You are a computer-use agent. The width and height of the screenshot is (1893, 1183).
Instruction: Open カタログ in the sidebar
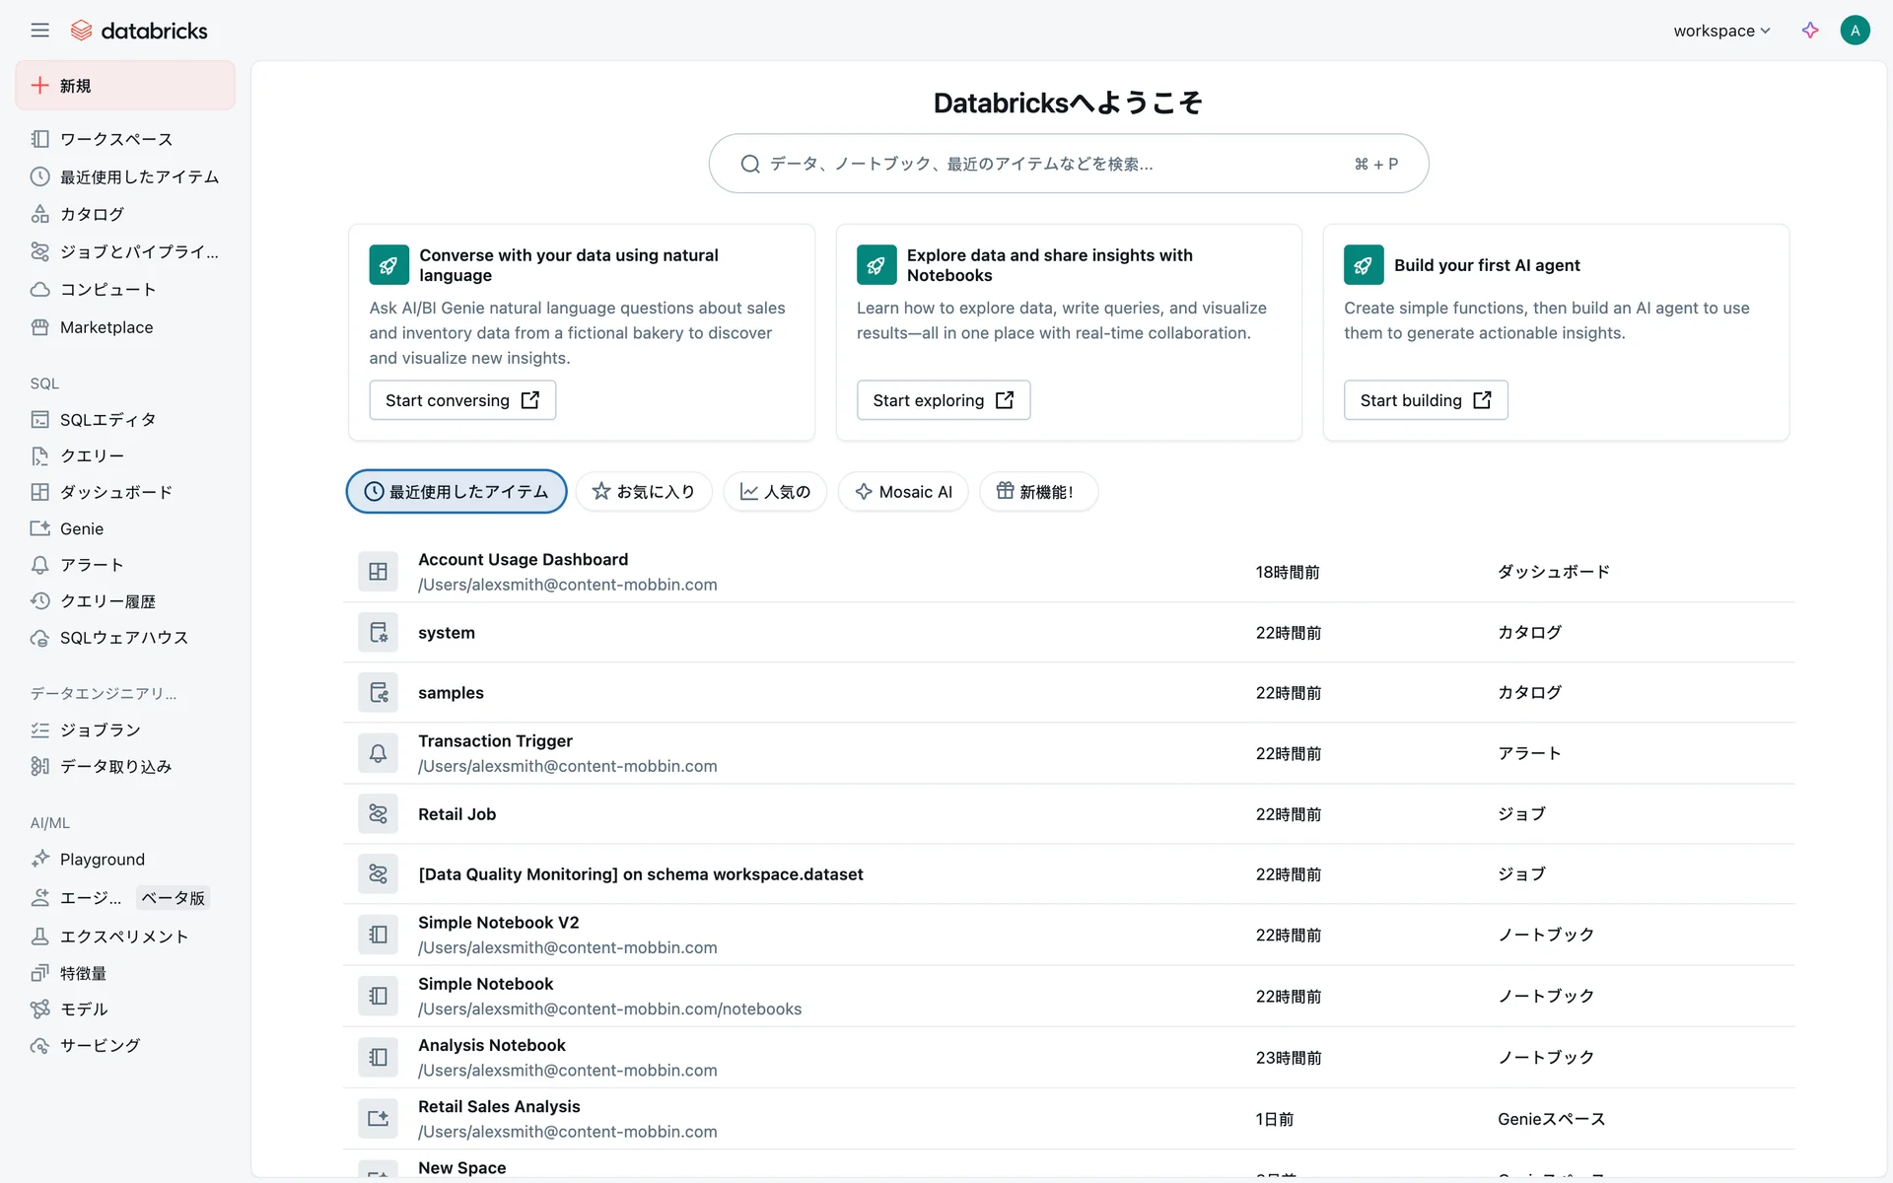point(92,214)
